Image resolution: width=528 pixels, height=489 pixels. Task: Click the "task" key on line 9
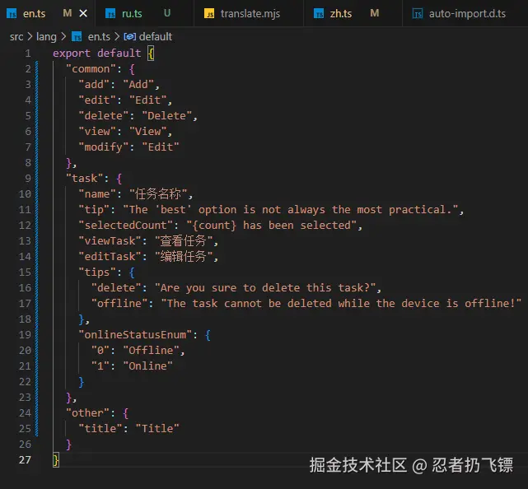point(84,179)
